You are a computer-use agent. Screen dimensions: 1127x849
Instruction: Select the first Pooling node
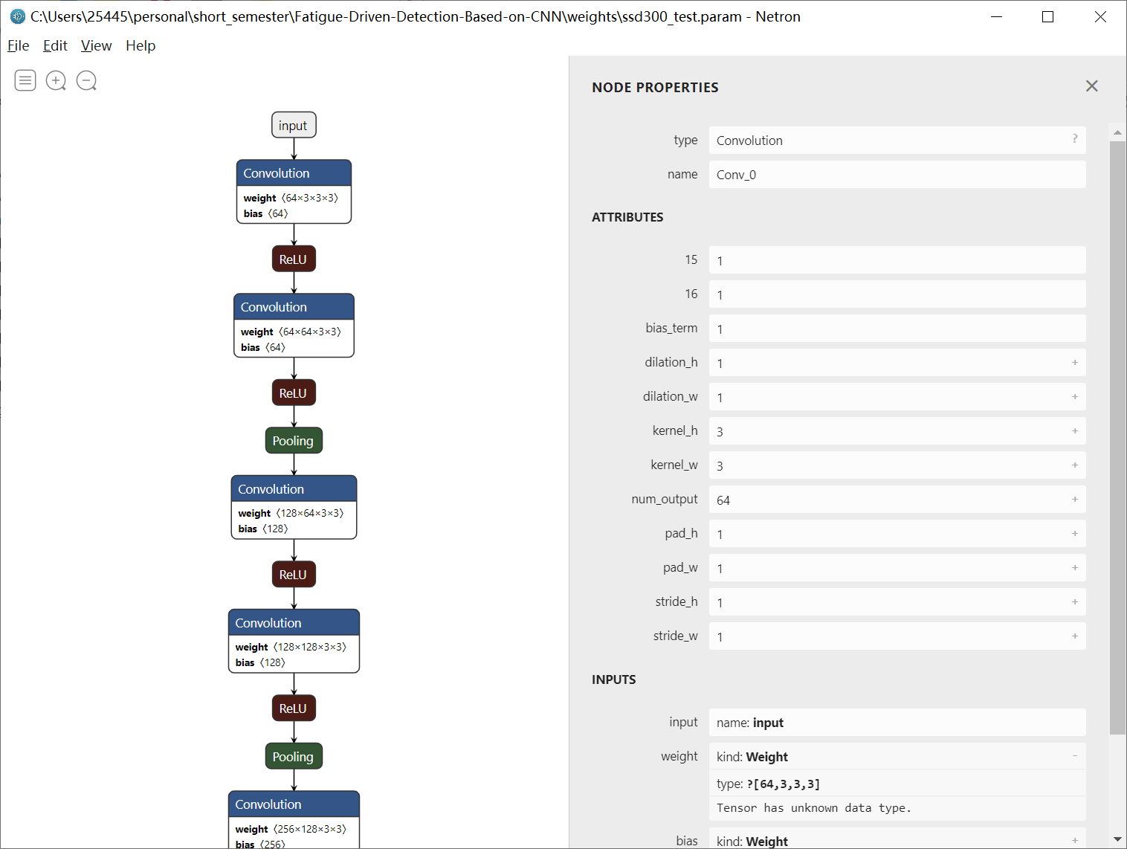[x=294, y=441]
